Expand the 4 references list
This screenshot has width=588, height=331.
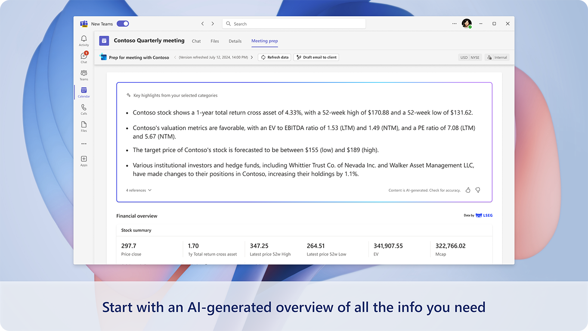click(x=139, y=190)
